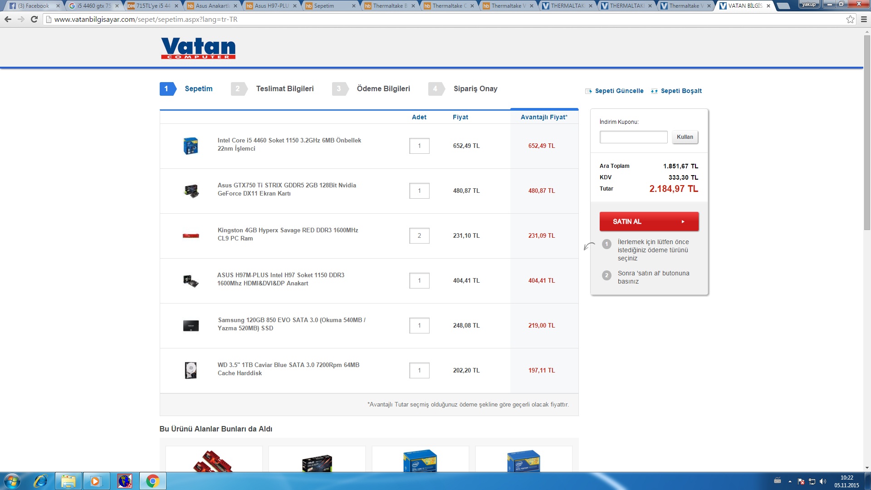Image resolution: width=871 pixels, height=490 pixels.
Task: Reload the page with refresh icon
Action: coord(34,20)
